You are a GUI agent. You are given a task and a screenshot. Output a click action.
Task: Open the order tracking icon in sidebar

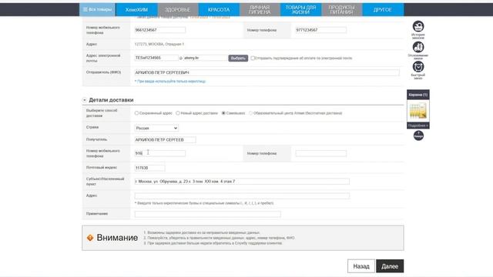[418, 47]
